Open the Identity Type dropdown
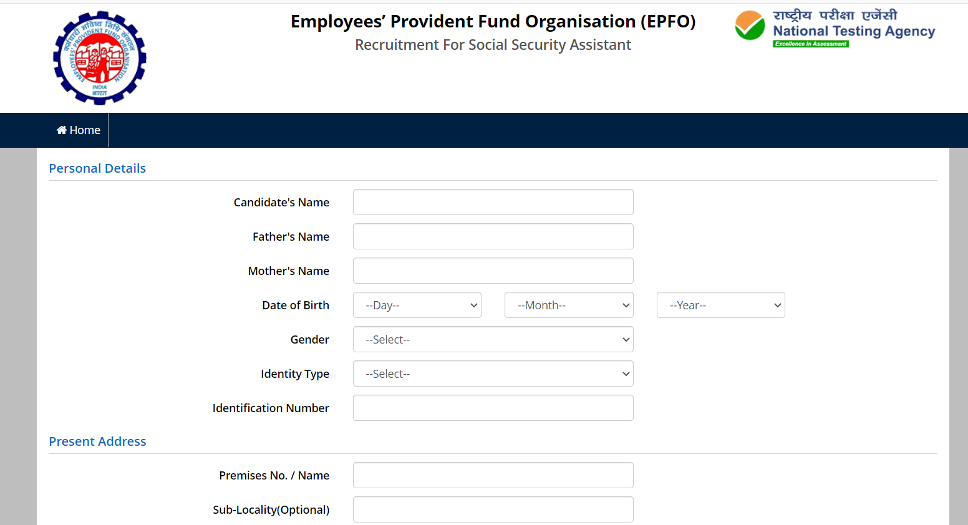The image size is (968, 525). point(493,373)
